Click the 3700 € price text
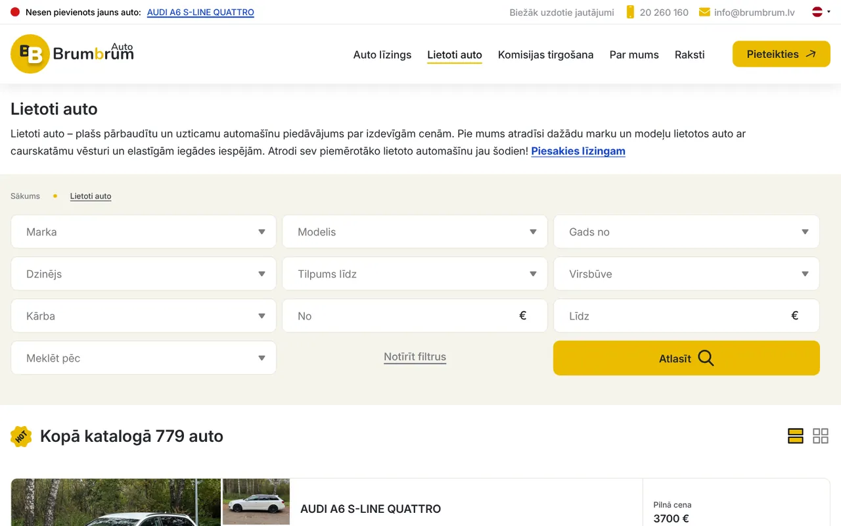Image resolution: width=841 pixels, height=526 pixels. coord(671,519)
